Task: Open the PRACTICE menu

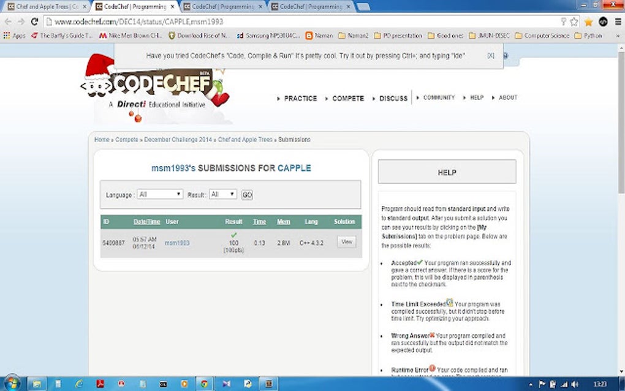Action: pos(300,98)
